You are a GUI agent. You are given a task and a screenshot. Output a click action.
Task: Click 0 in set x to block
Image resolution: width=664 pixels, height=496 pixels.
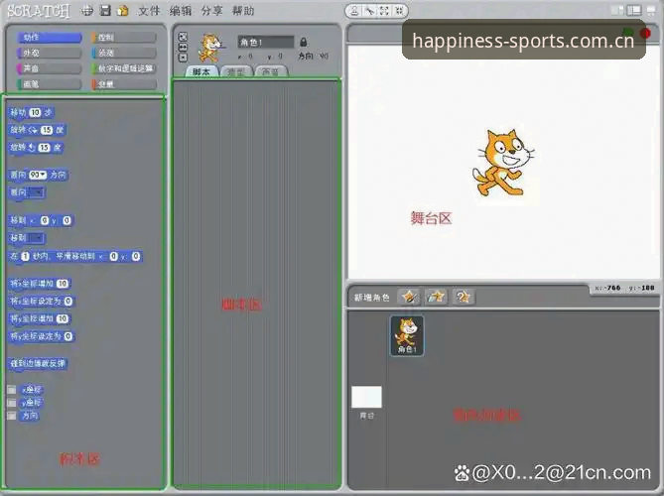click(67, 302)
